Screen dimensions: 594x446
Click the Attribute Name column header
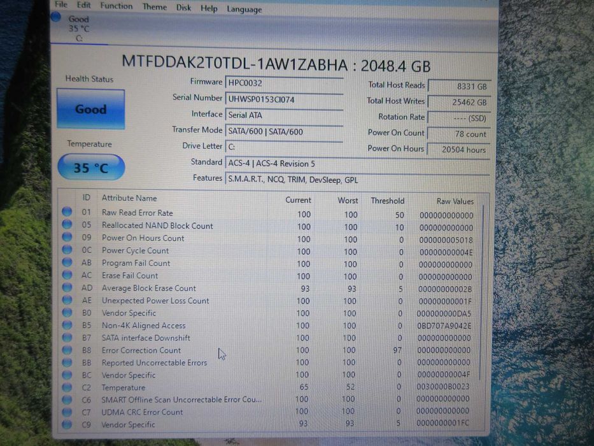pos(129,198)
